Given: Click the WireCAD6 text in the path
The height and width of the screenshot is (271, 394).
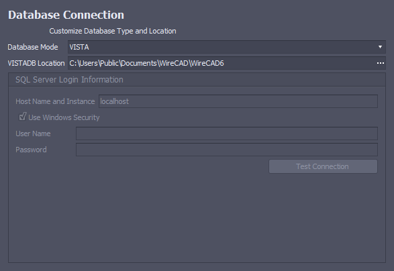Looking at the screenshot, I should [207, 63].
